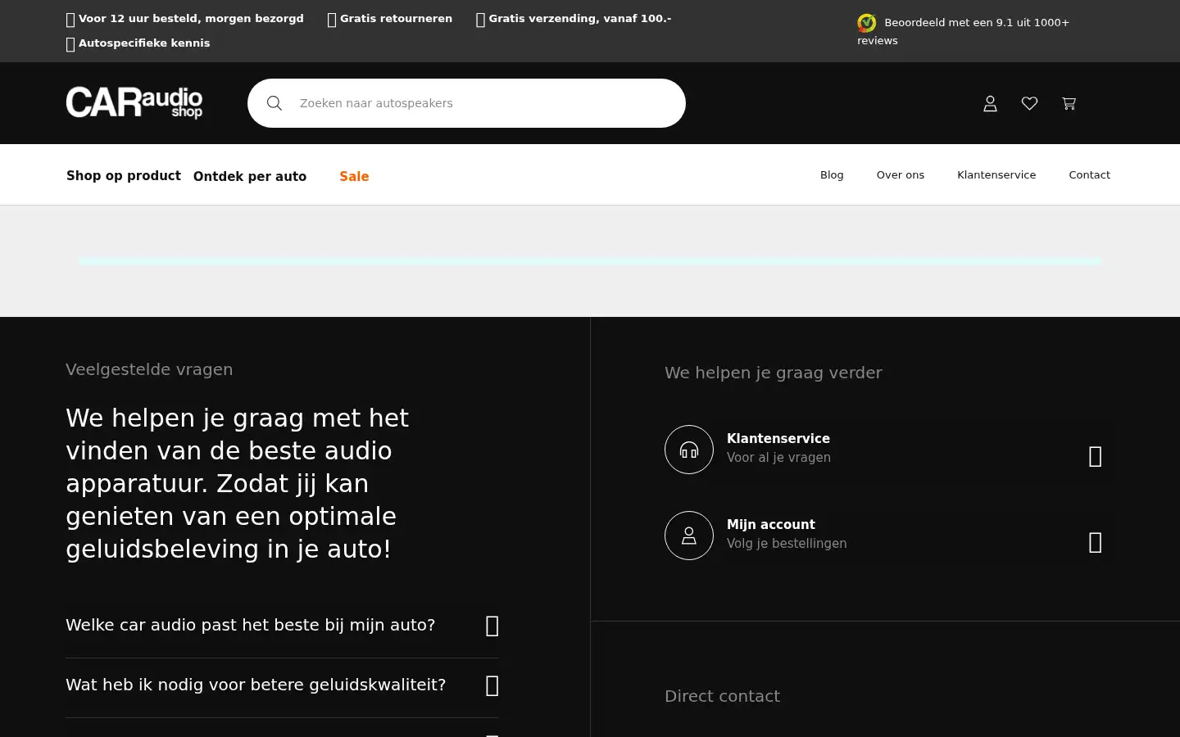Click icon beside 'Autospecifieke kennis'
The height and width of the screenshot is (737, 1180).
click(x=70, y=44)
